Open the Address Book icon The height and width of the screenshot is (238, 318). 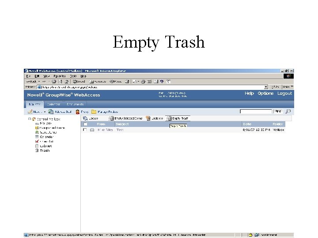(x=51, y=112)
